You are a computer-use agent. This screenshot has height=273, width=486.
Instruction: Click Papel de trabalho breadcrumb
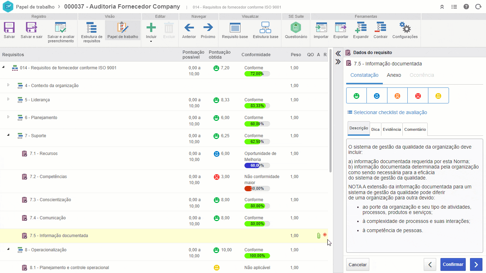pyautogui.click(x=35, y=7)
